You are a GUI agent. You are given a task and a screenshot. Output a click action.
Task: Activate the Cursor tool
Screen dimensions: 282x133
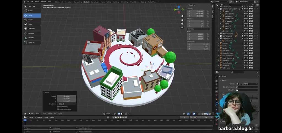(32, 11)
